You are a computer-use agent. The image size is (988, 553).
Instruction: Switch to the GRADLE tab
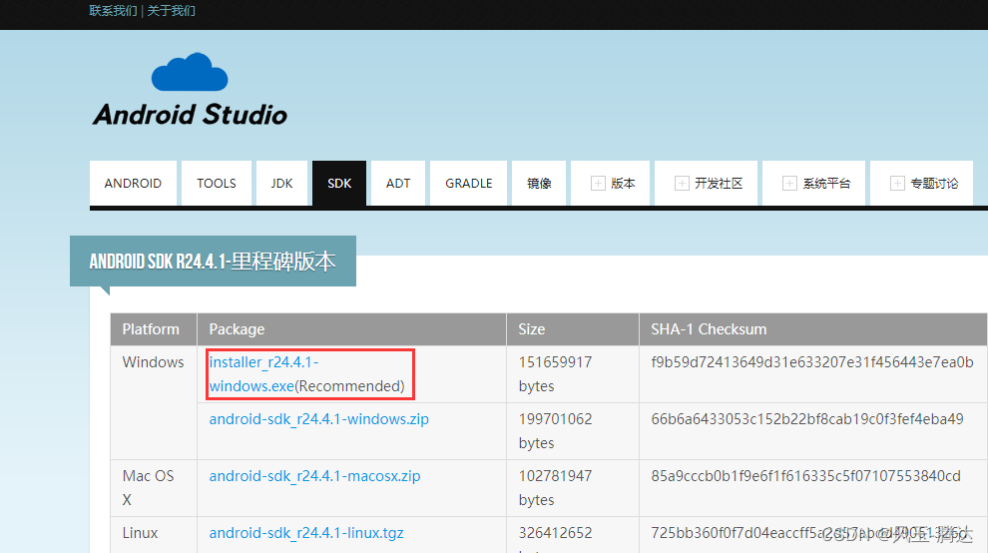point(469,183)
